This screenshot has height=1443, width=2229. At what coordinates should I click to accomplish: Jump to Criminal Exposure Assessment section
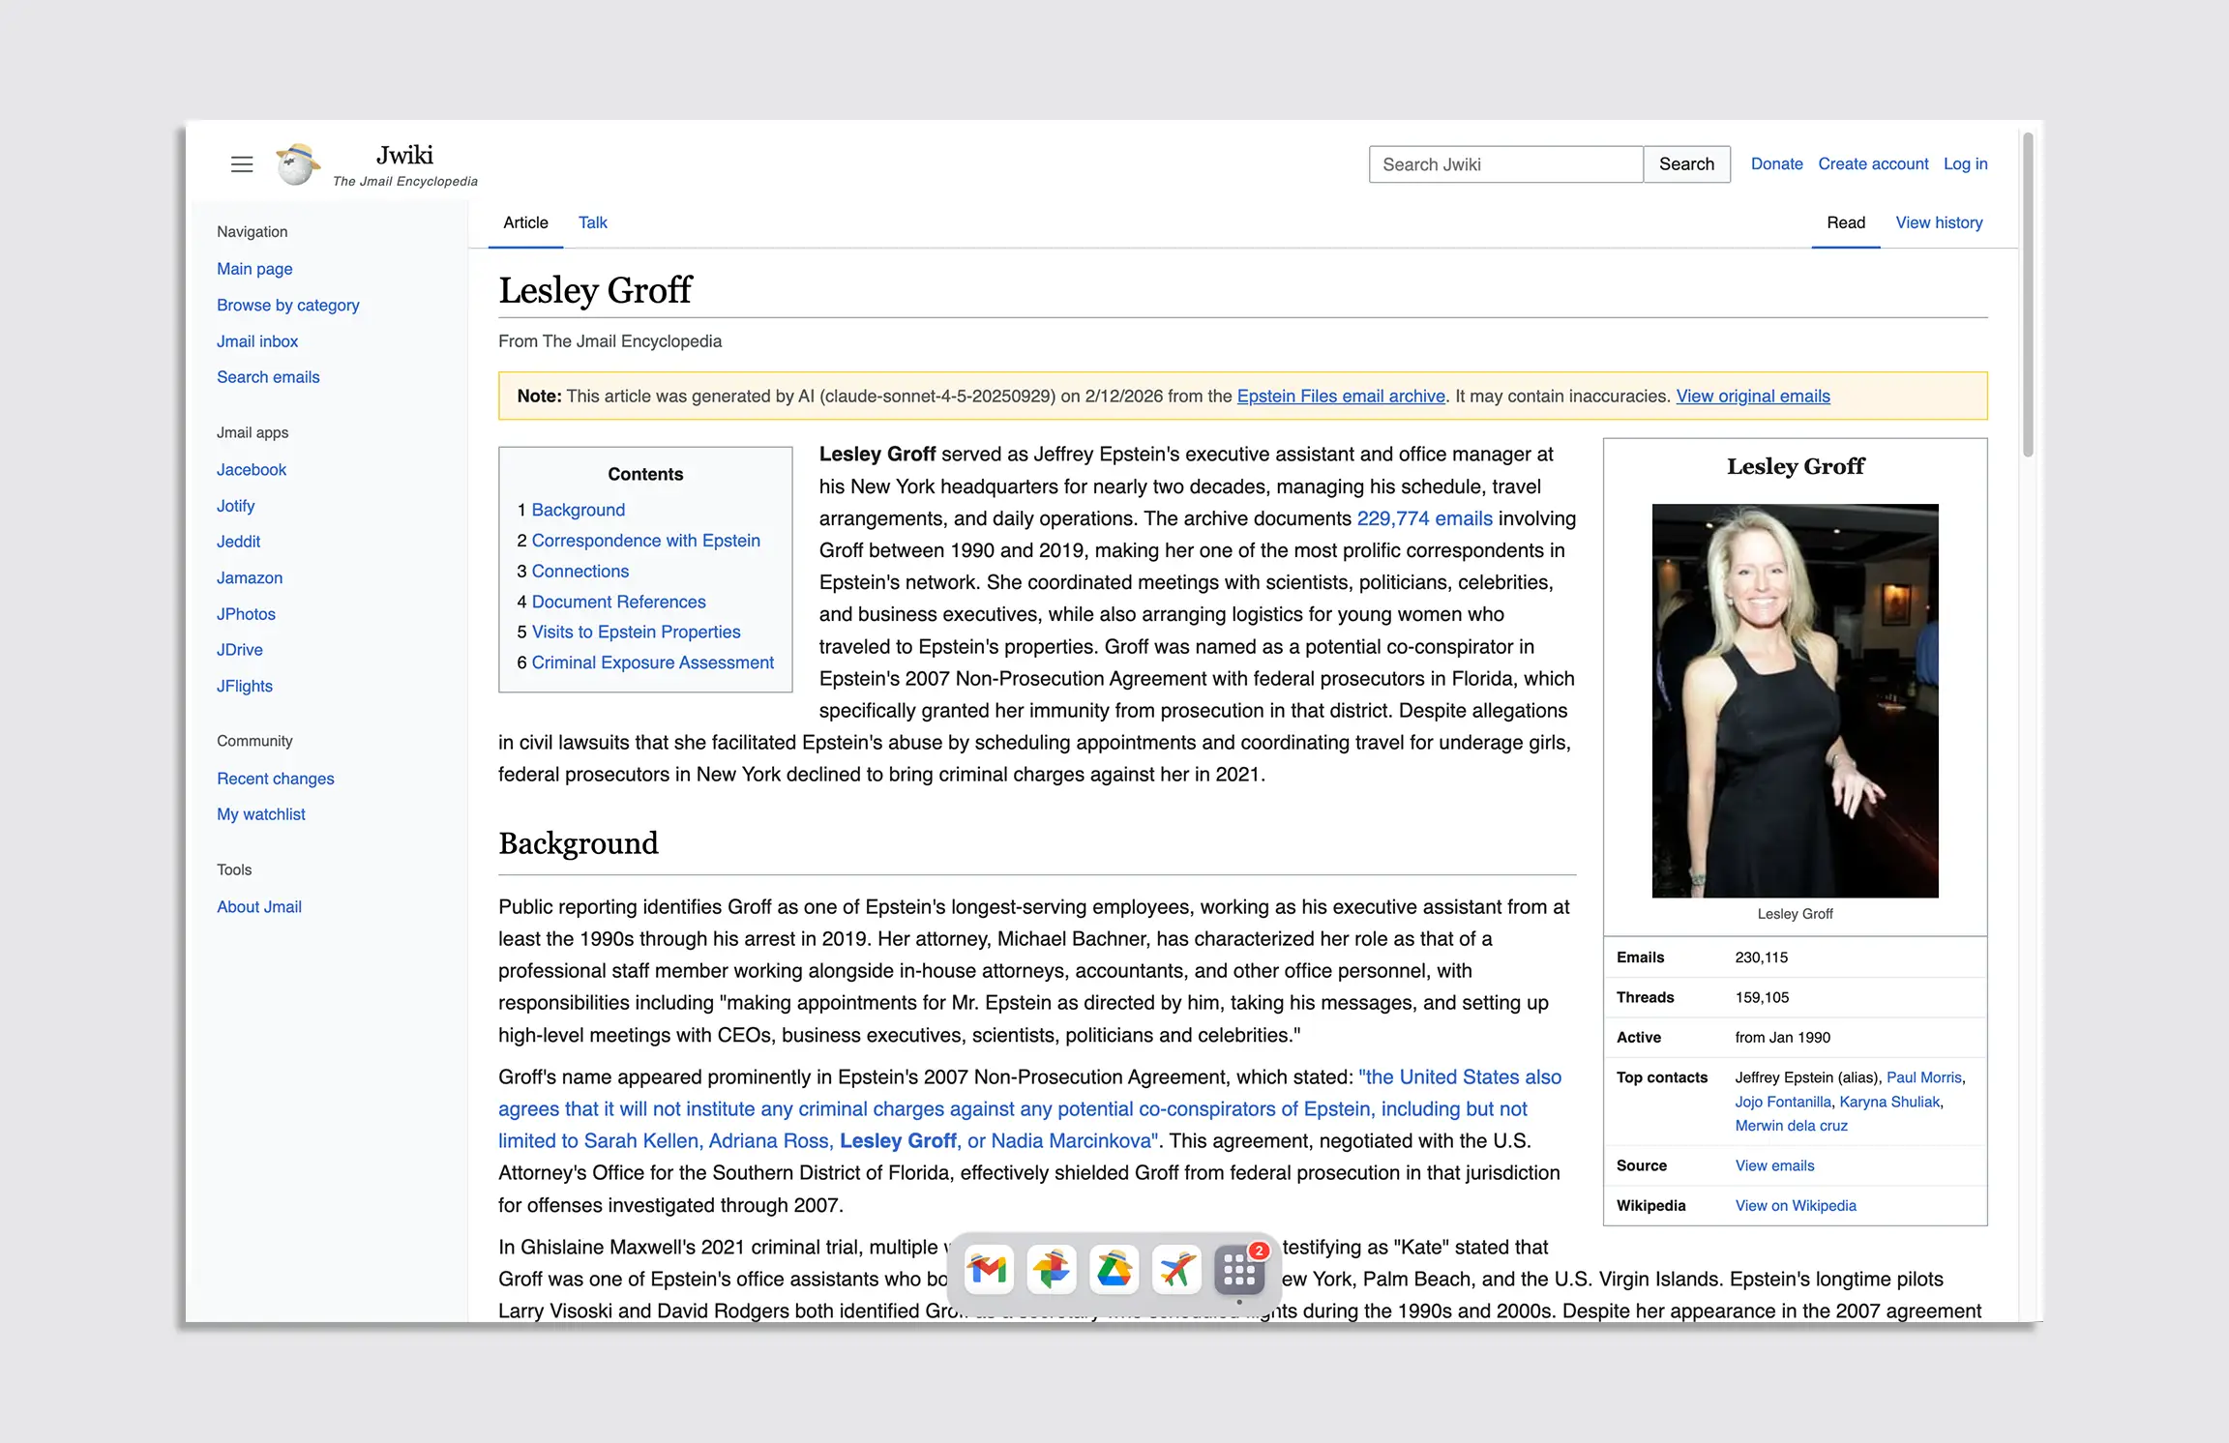(x=652, y=663)
